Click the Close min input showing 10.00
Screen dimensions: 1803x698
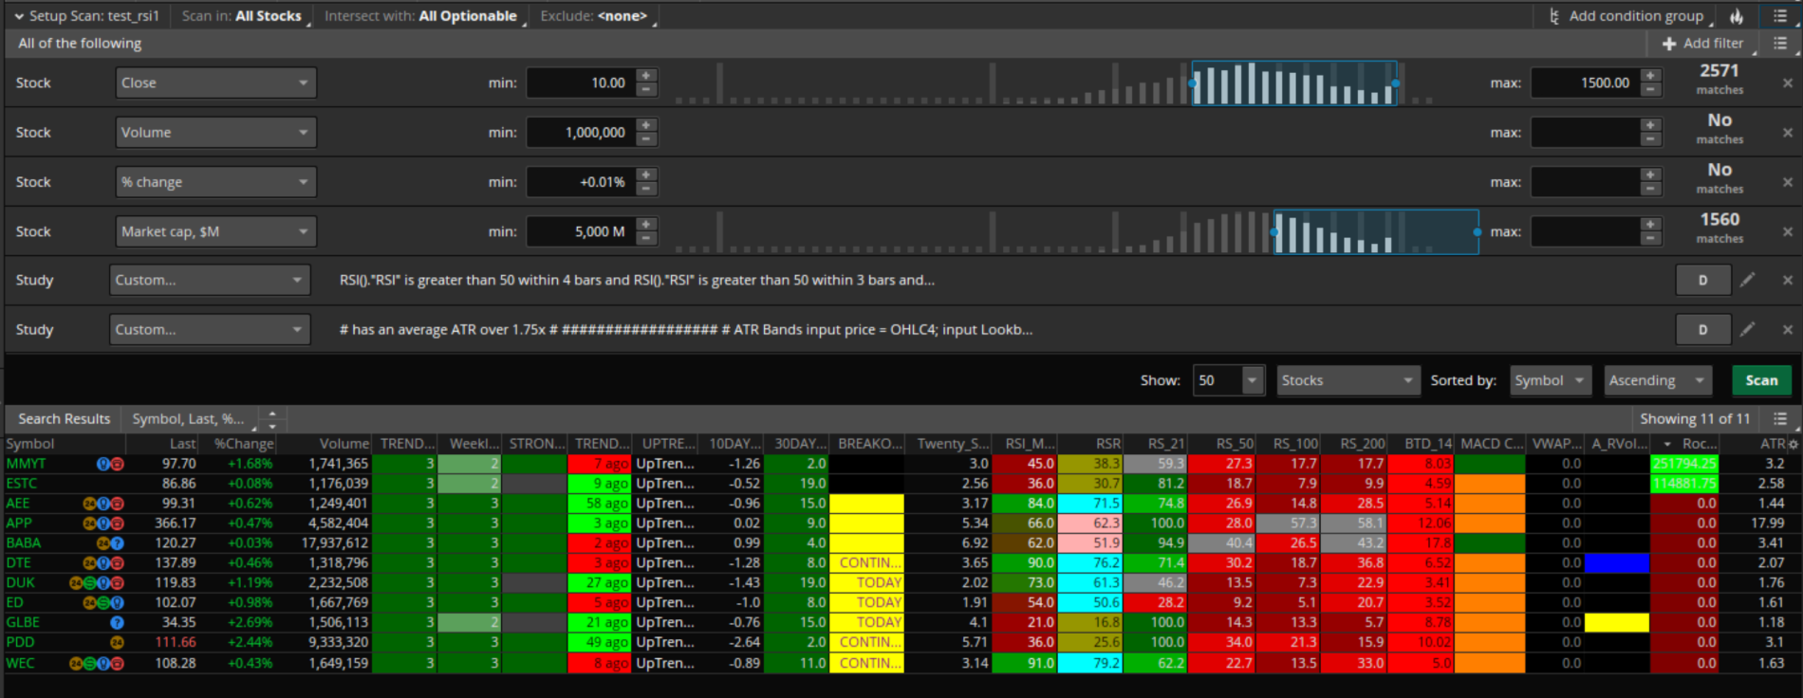(x=581, y=83)
